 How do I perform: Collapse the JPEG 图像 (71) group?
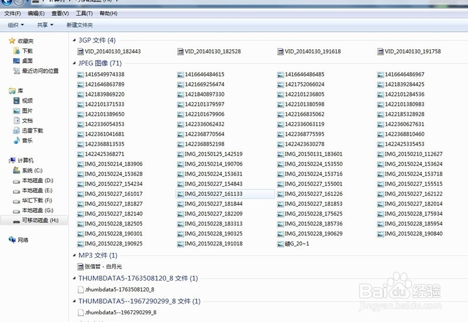(74, 63)
